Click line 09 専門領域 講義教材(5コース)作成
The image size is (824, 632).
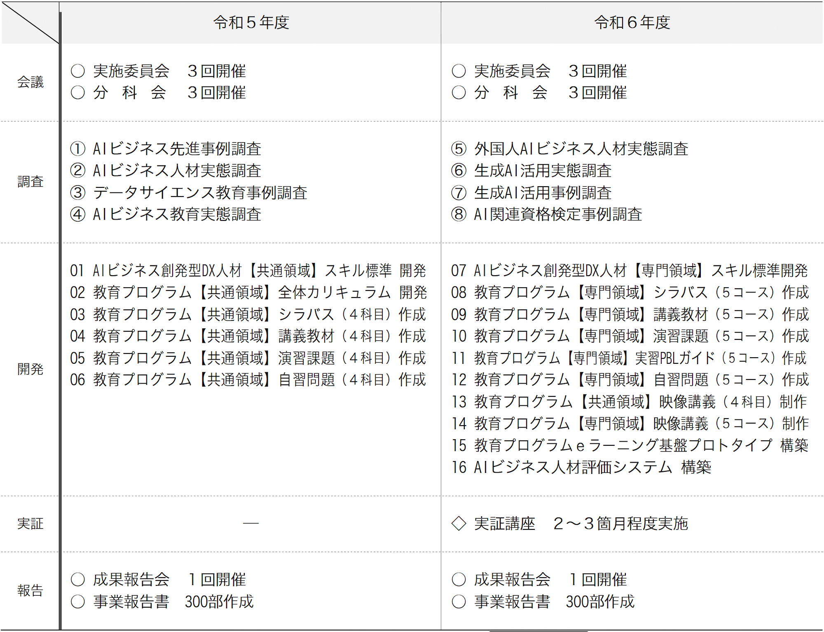(630, 314)
